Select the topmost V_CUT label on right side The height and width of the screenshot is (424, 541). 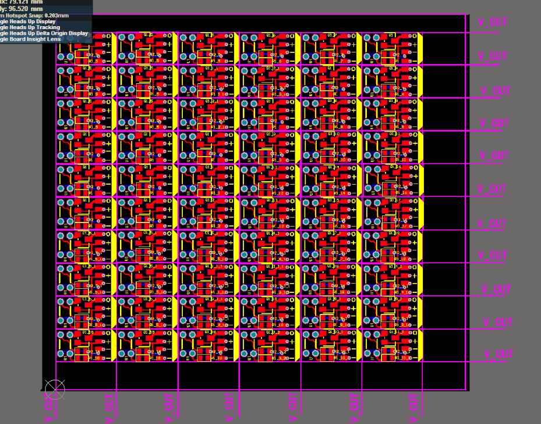click(x=492, y=22)
